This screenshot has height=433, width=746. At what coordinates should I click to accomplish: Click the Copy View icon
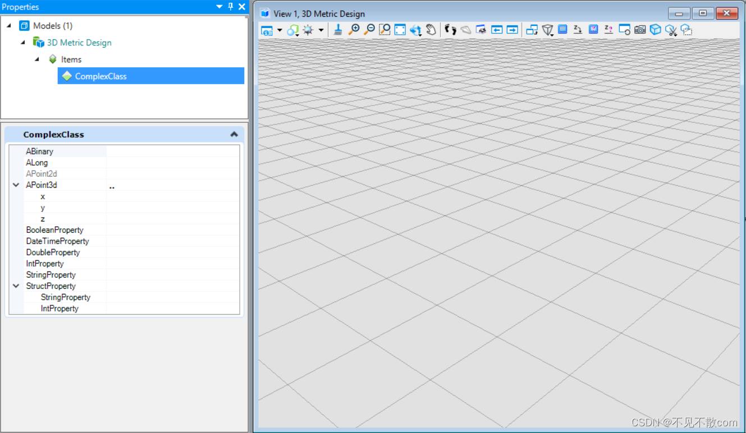click(532, 30)
